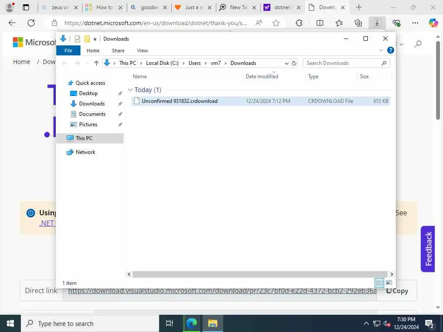Click Home breadcrumb on Microsoft page
The width and height of the screenshot is (443, 332).
click(22, 62)
